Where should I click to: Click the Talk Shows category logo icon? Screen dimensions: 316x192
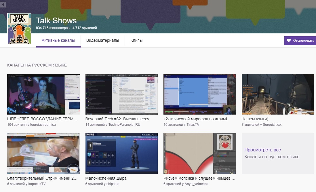point(19,28)
